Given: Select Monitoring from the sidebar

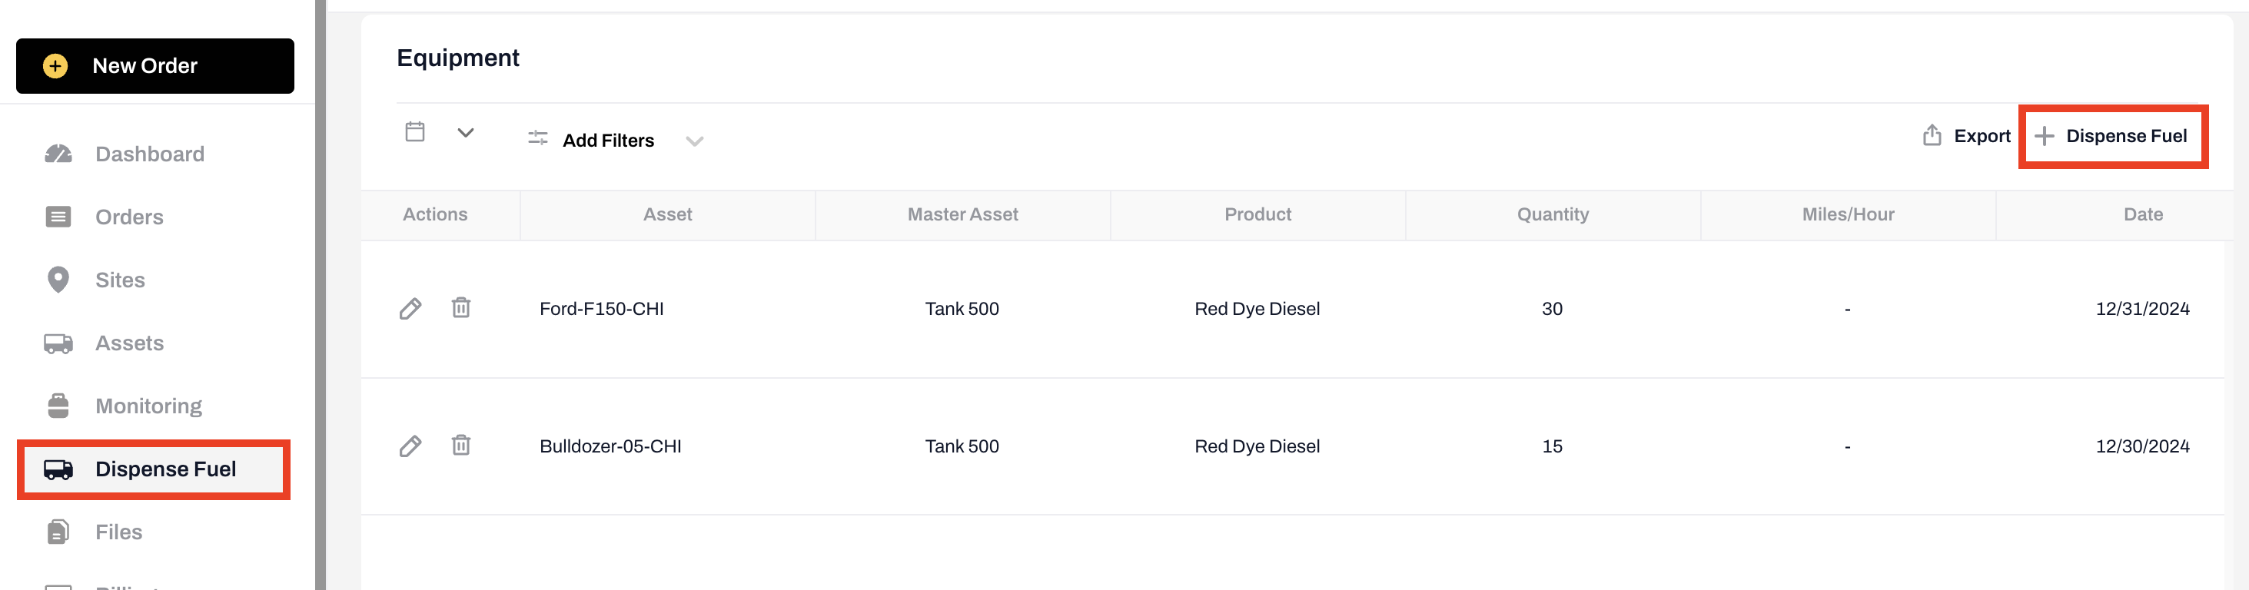Looking at the screenshot, I should tap(148, 406).
